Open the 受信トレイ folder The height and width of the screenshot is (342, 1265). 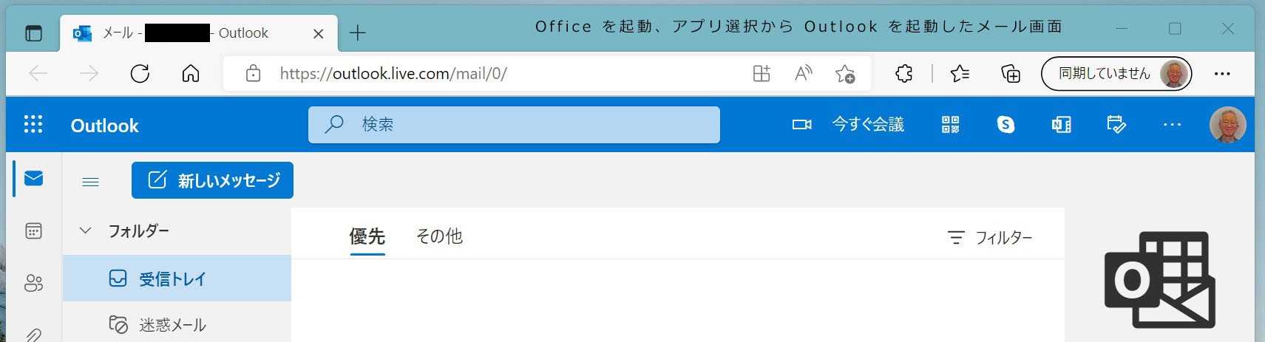tap(177, 278)
